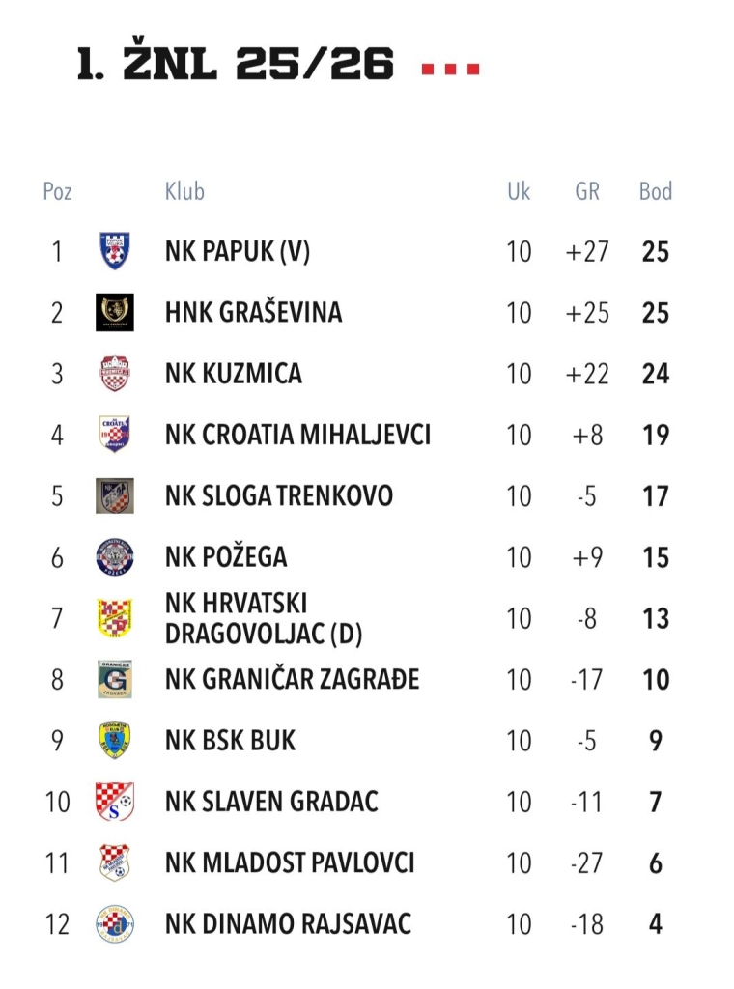Click the NK Slaven Gradac crest
The width and height of the screenshot is (734, 989).
[x=115, y=802]
